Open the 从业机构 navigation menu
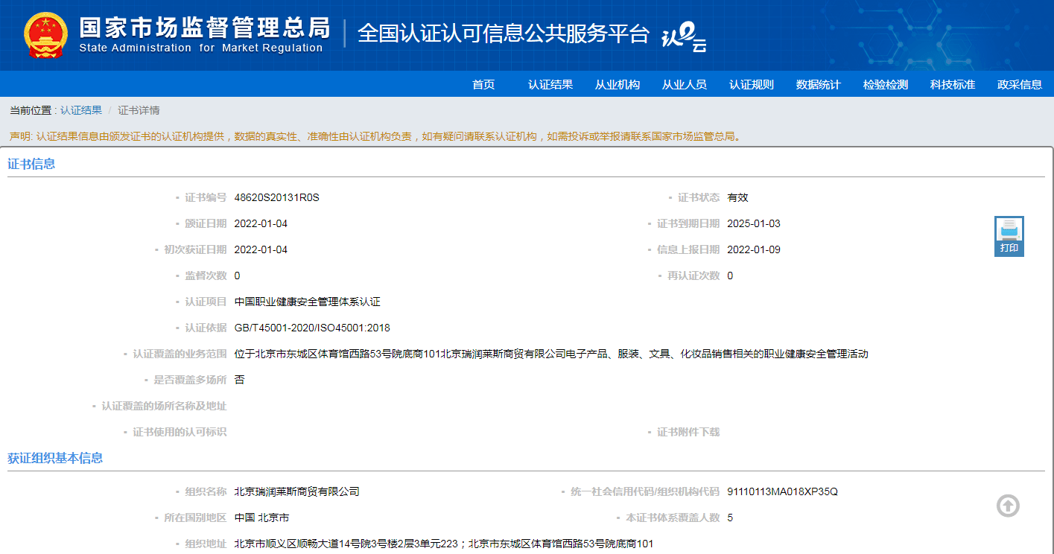 coord(618,84)
